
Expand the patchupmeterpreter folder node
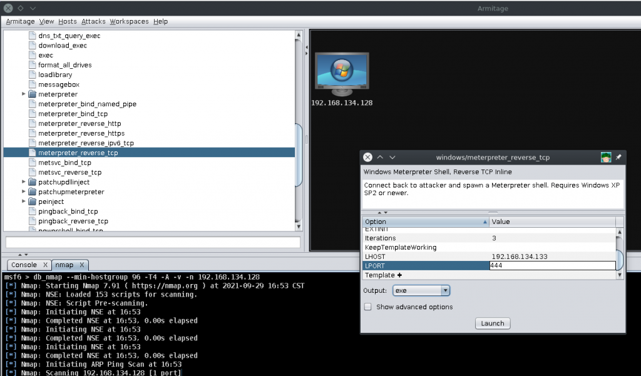23,191
